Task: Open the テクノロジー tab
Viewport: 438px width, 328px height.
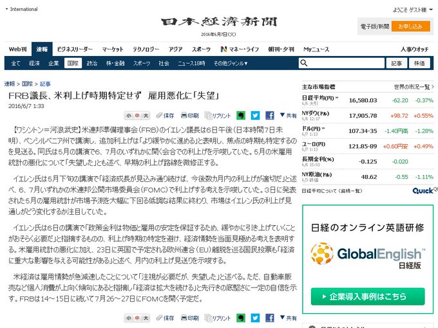Action: 146,50
